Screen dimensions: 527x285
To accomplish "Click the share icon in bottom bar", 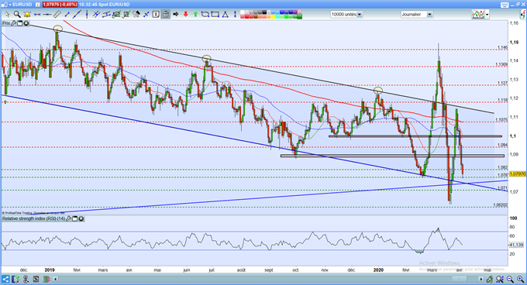I will [x=5, y=279].
